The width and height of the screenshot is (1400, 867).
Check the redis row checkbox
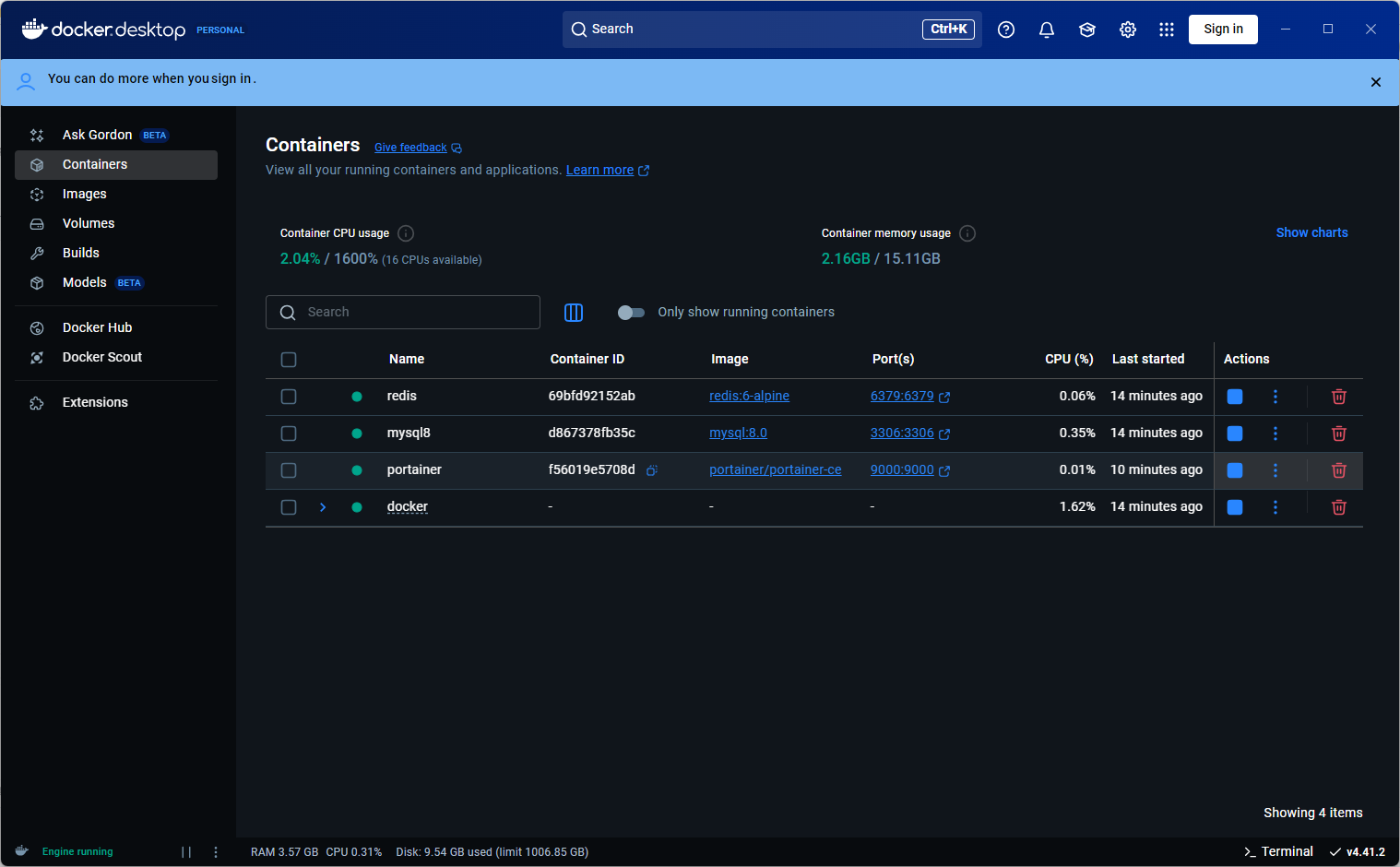click(289, 397)
